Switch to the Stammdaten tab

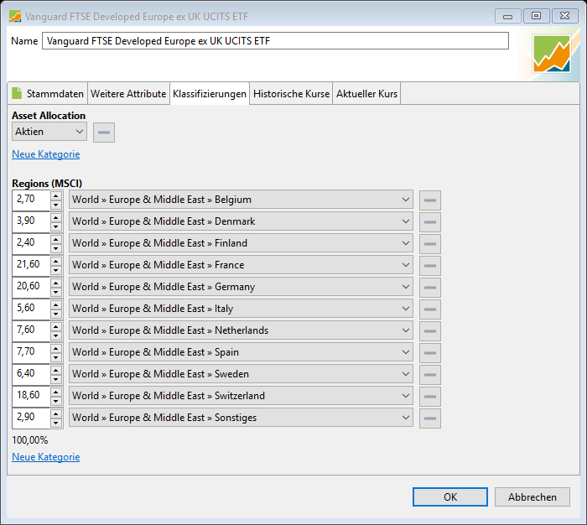click(48, 94)
